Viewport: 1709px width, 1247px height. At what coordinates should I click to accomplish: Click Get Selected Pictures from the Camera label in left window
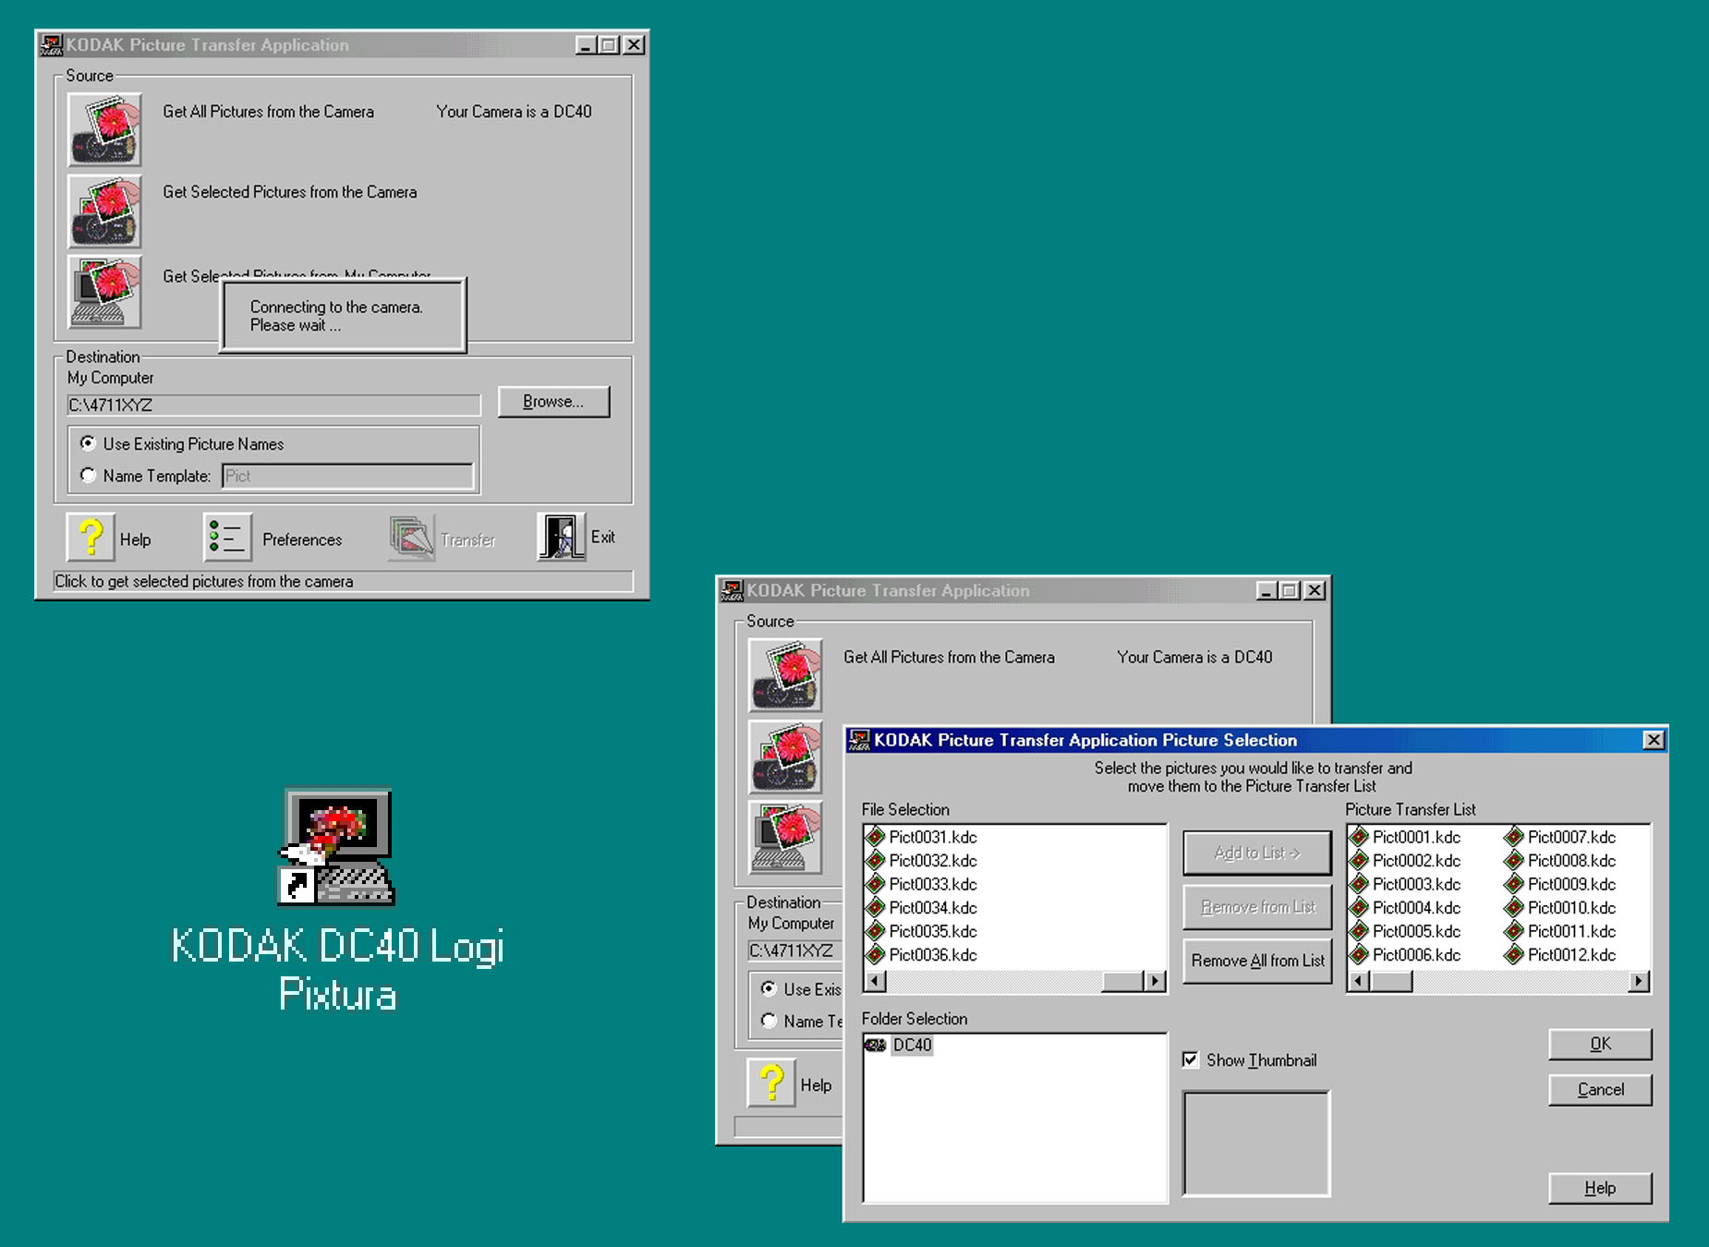tap(290, 192)
